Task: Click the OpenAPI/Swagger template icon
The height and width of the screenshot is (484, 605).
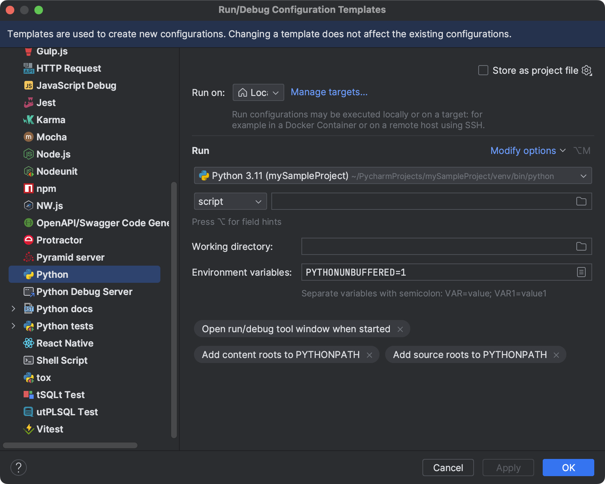Action: click(x=29, y=223)
